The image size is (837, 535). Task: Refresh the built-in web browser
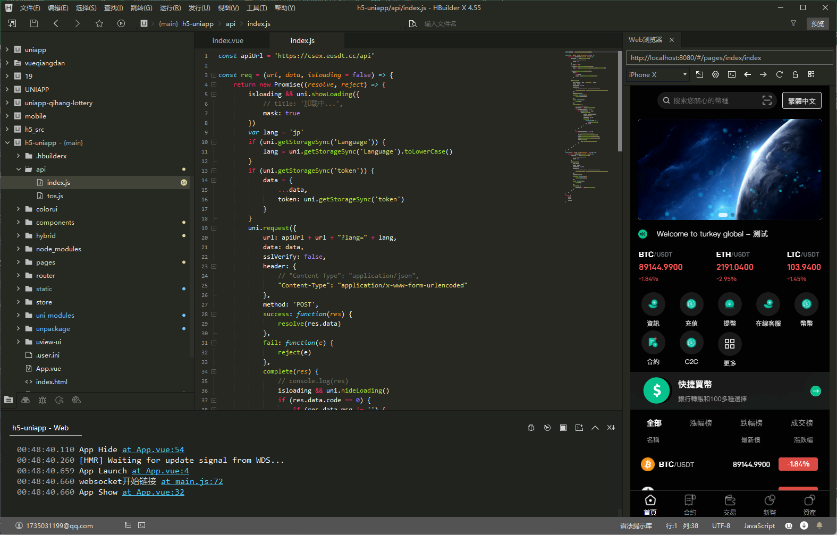pos(780,74)
